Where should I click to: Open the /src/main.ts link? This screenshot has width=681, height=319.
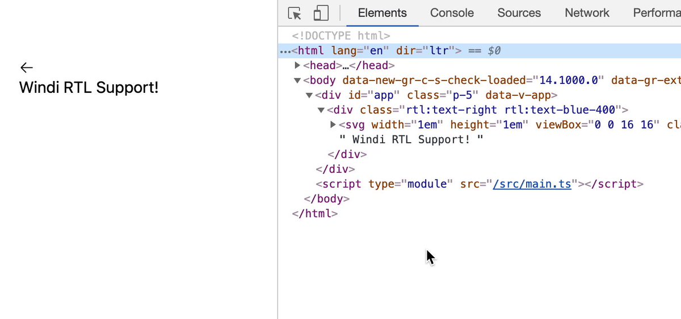click(x=532, y=184)
